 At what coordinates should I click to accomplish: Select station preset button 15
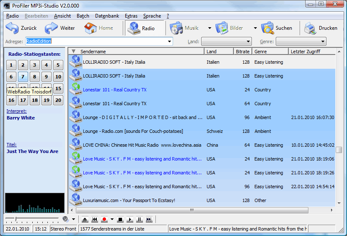[58, 88]
